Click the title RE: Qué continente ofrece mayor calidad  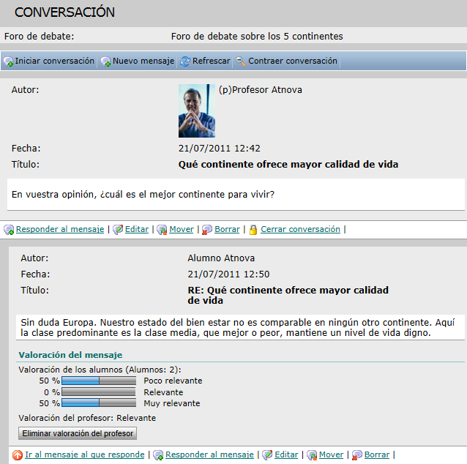pos(288,295)
